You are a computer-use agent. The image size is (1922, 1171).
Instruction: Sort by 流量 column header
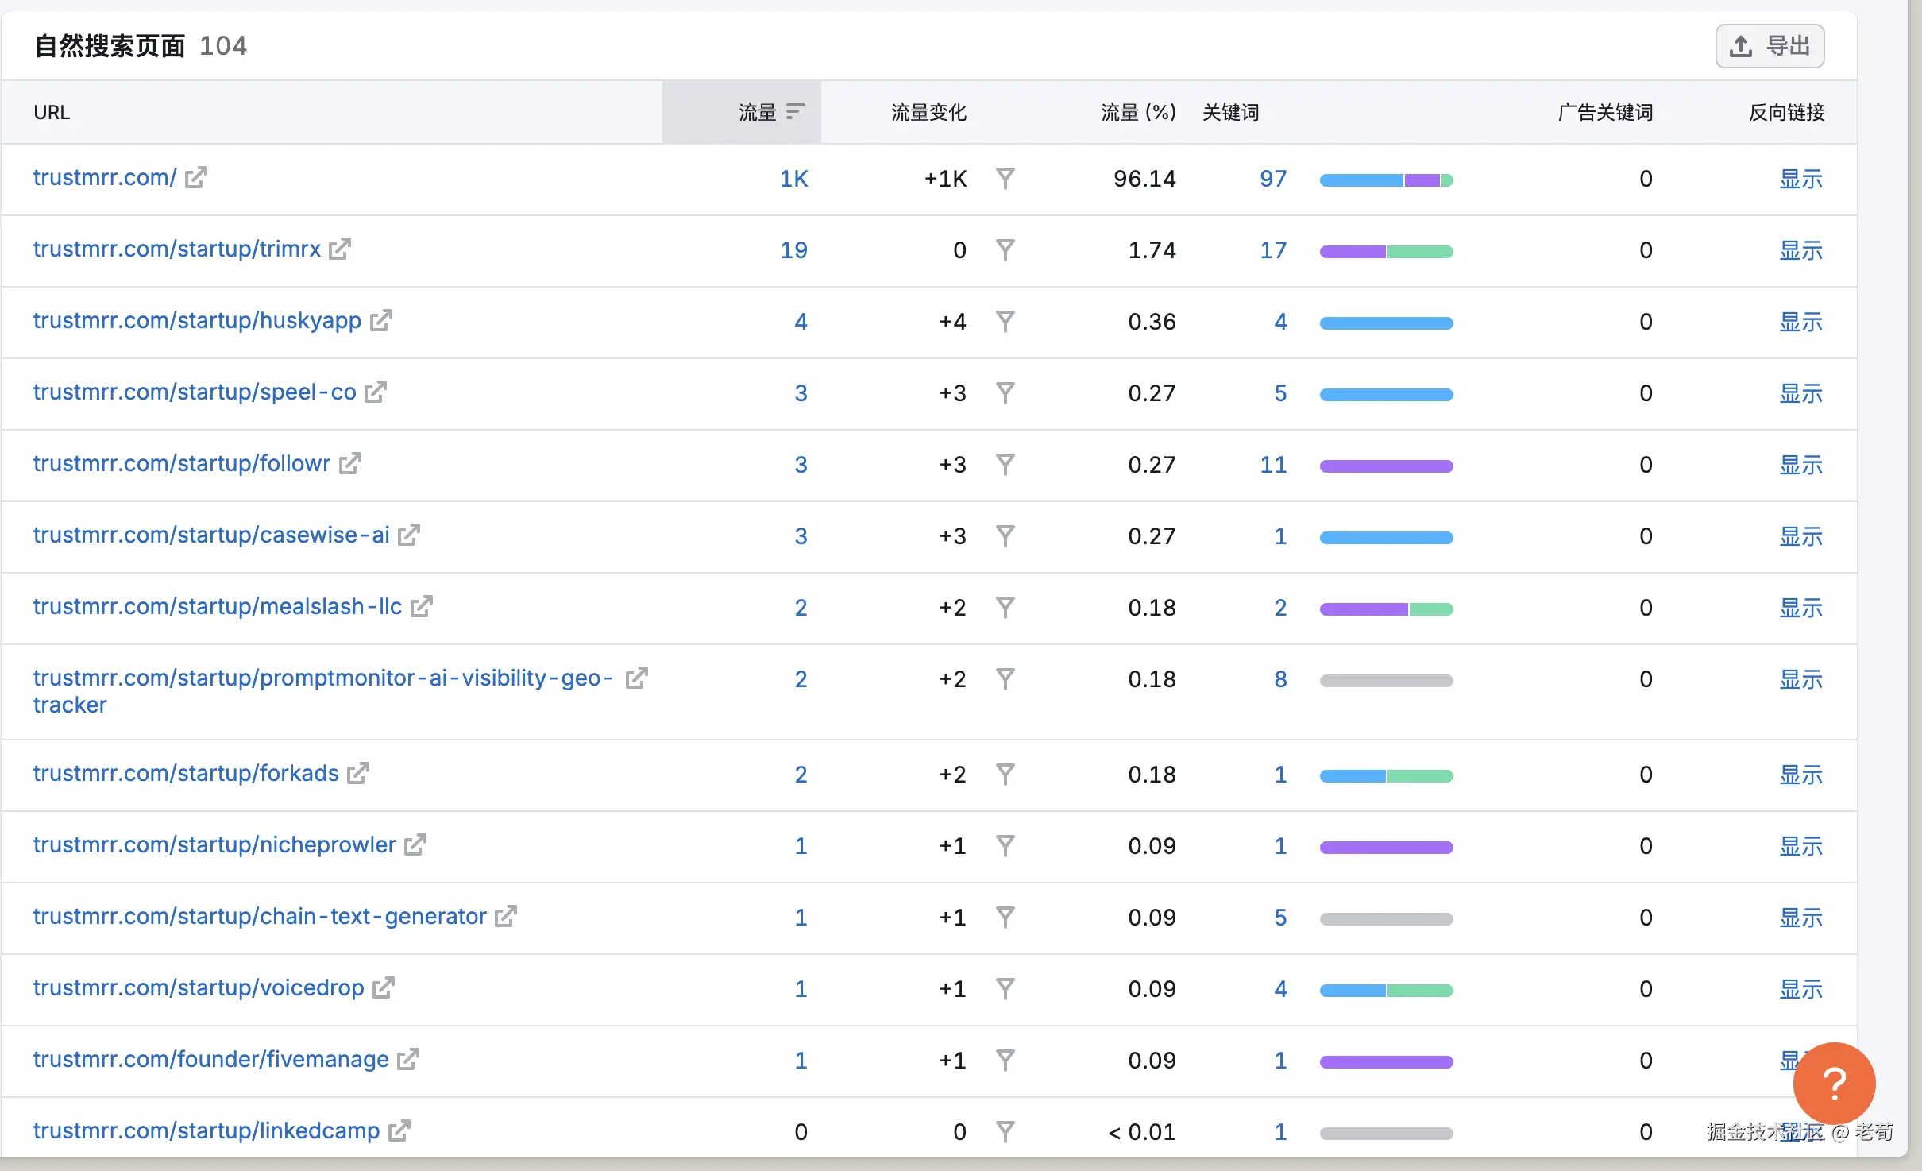[757, 112]
